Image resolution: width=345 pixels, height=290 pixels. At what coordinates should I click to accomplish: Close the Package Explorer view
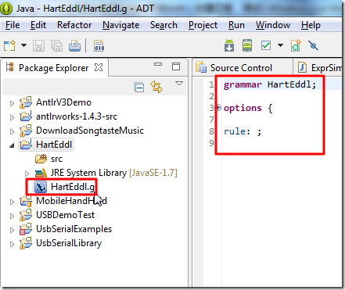tap(99, 67)
